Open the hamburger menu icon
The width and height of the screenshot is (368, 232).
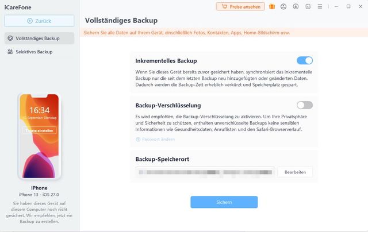[x=320, y=6]
